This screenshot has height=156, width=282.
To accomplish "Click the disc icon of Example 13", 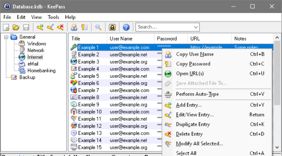I will click(x=74, y=133).
